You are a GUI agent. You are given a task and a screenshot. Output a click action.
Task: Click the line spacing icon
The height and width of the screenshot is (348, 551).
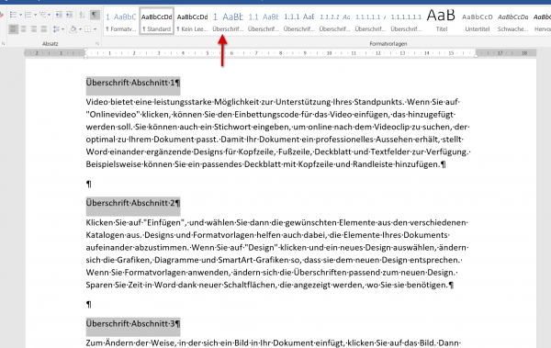56,28
